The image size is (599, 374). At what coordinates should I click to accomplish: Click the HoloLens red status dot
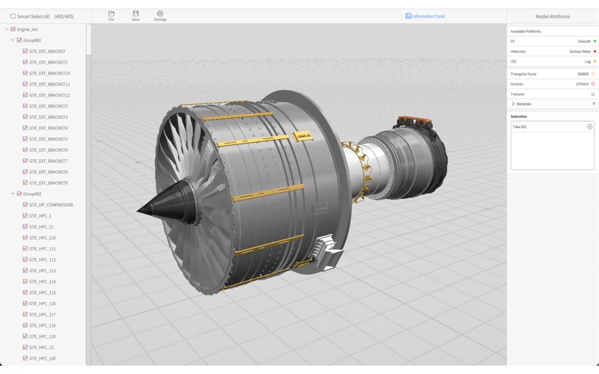pos(595,51)
